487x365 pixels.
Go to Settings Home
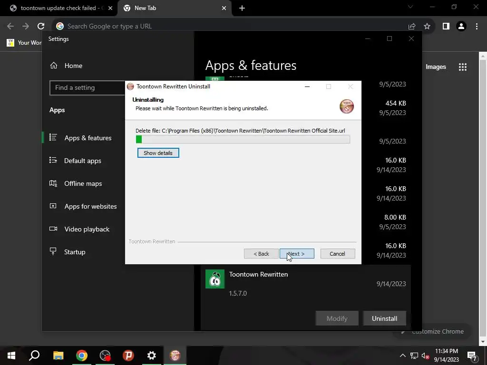pyautogui.click(x=73, y=66)
